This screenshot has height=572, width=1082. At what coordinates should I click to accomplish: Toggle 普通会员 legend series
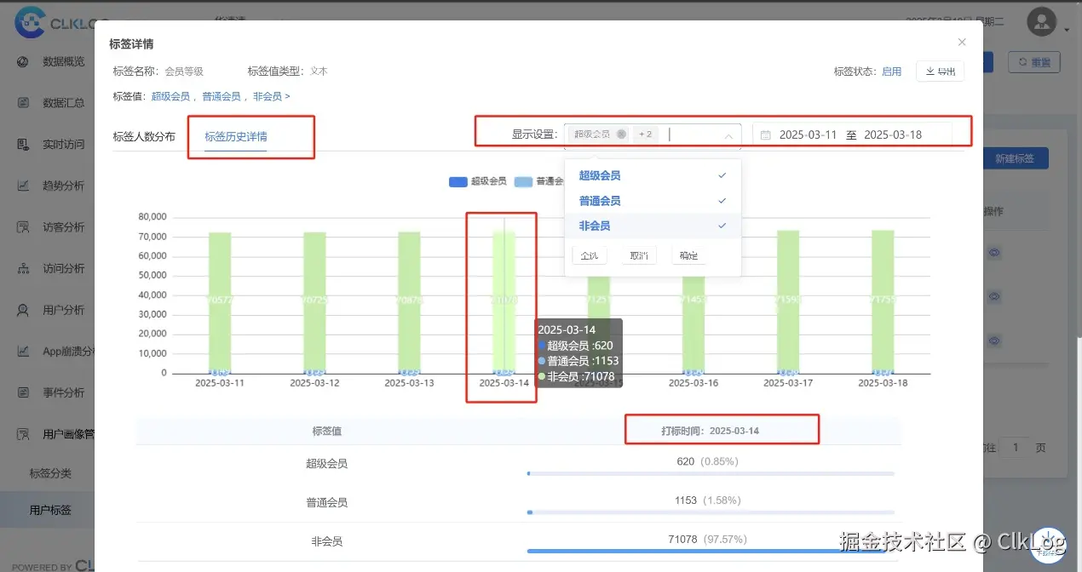pos(539,181)
